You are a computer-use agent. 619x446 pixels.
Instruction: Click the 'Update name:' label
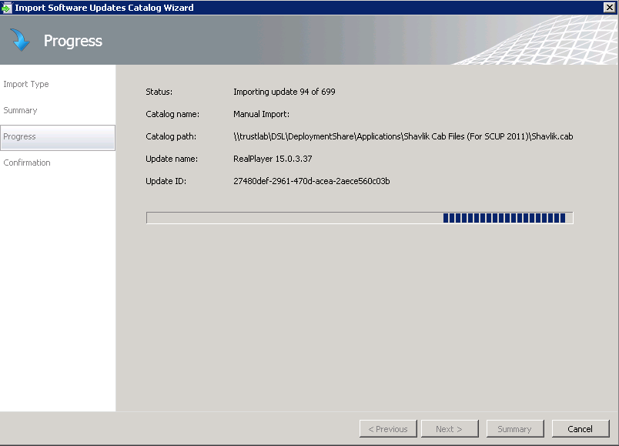tap(172, 159)
